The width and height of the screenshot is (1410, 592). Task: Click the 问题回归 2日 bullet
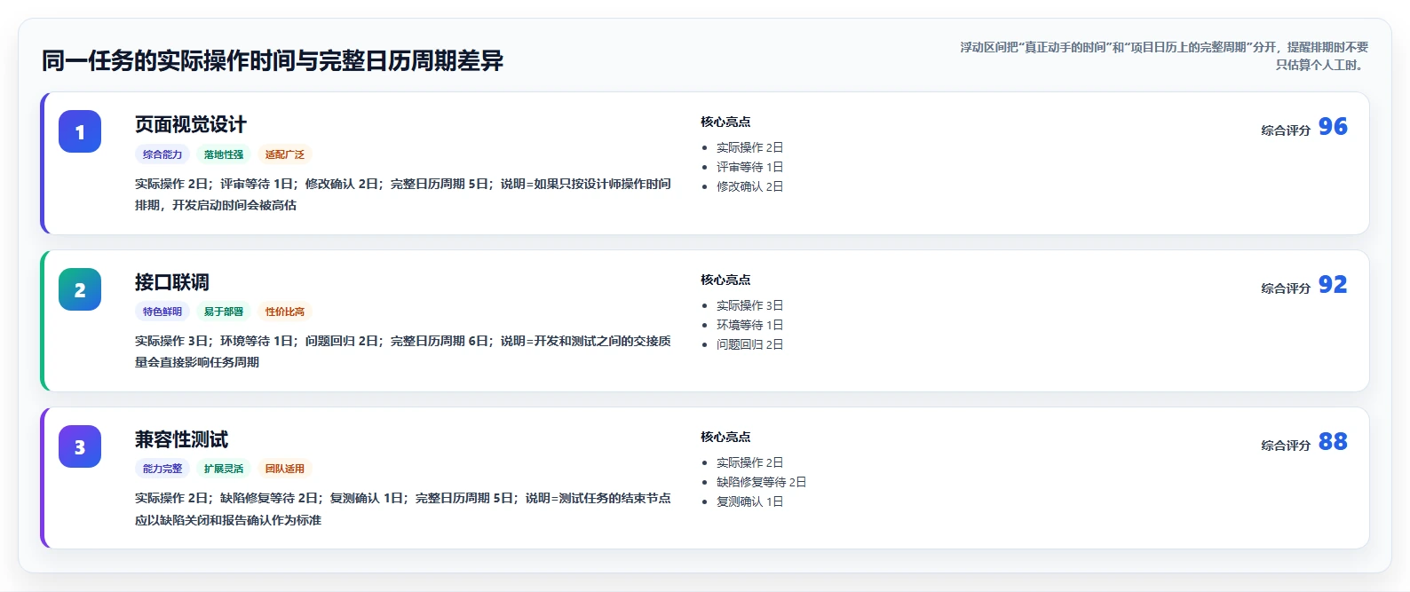coord(749,344)
